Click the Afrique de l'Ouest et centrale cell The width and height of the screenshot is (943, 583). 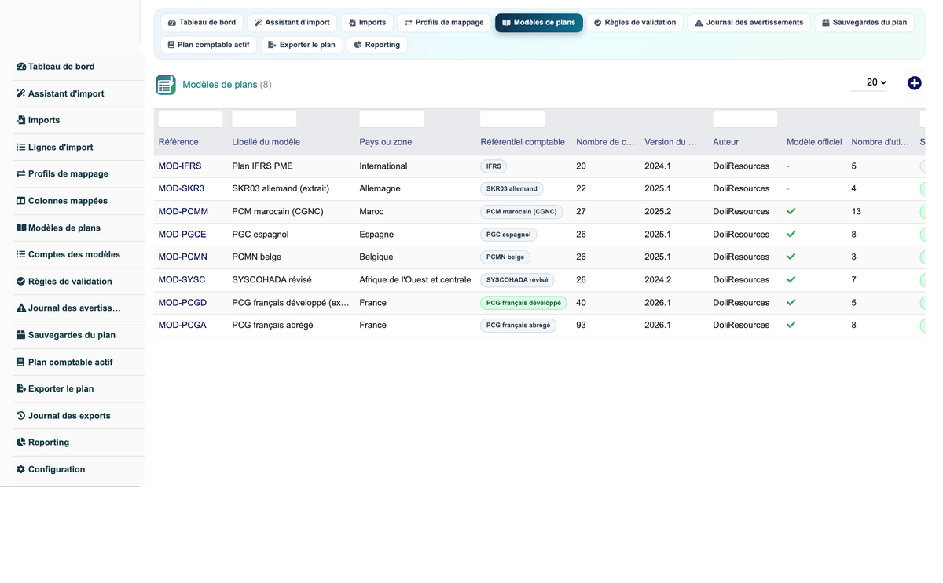coord(415,279)
